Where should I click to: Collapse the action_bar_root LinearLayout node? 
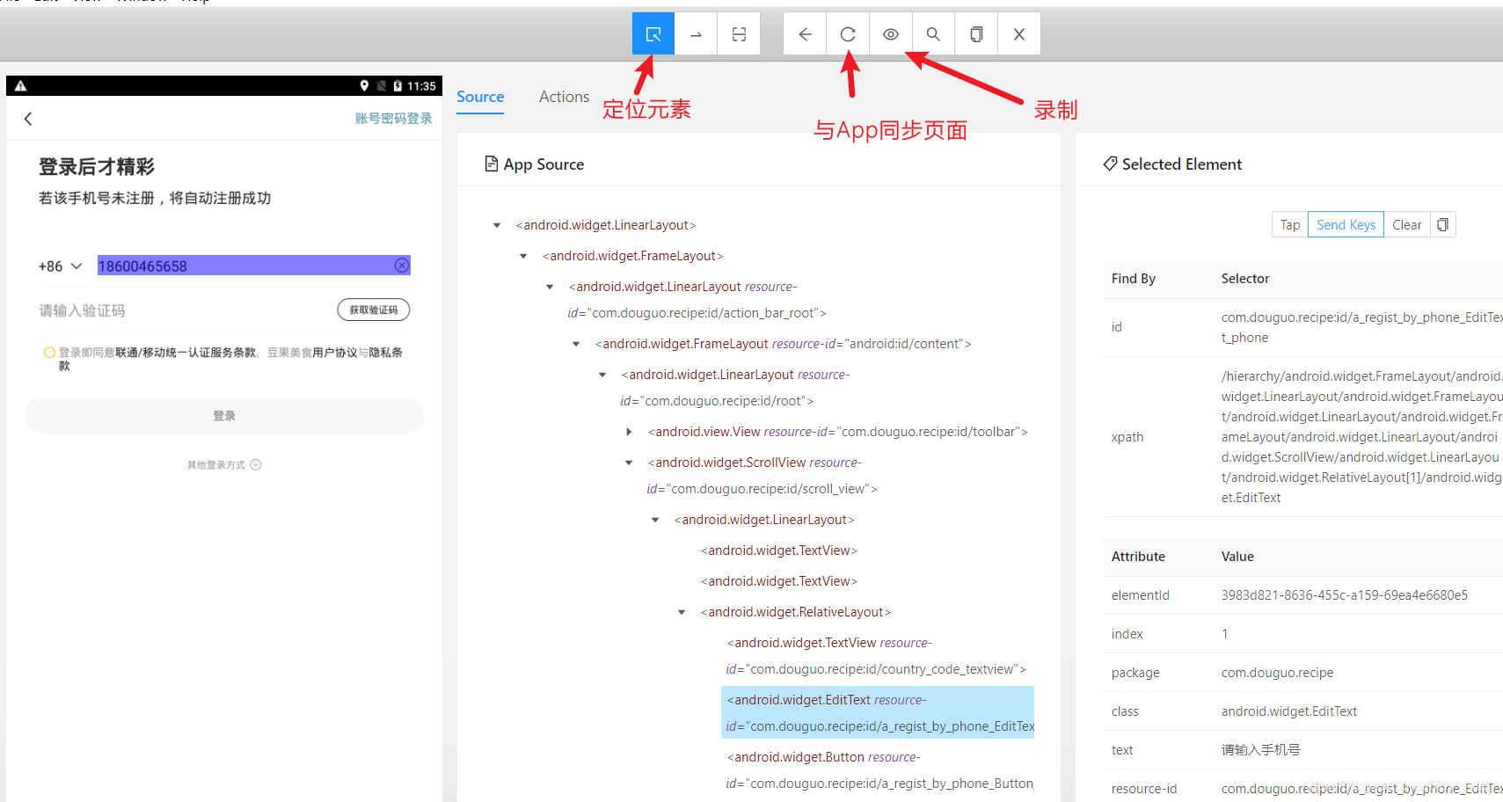[550, 288]
